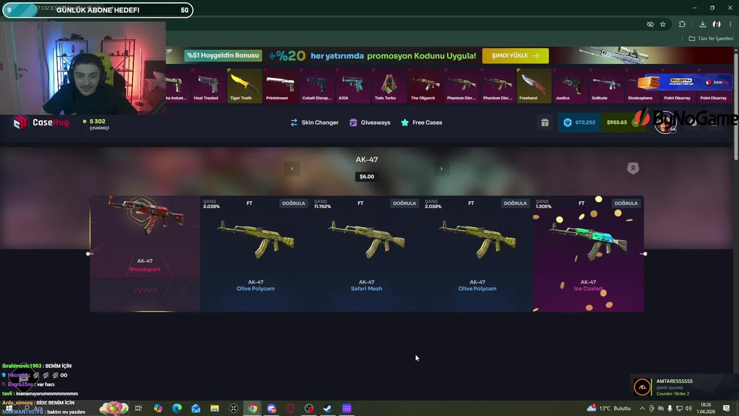Open Task View on the taskbar
This screenshot has width=739, height=416.
(139, 408)
